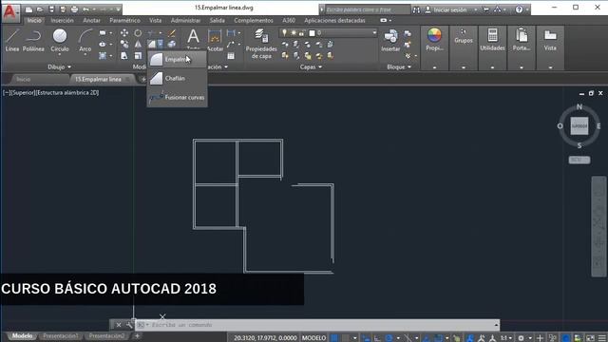Click the Girar (rotate) tool icon

click(x=138, y=33)
